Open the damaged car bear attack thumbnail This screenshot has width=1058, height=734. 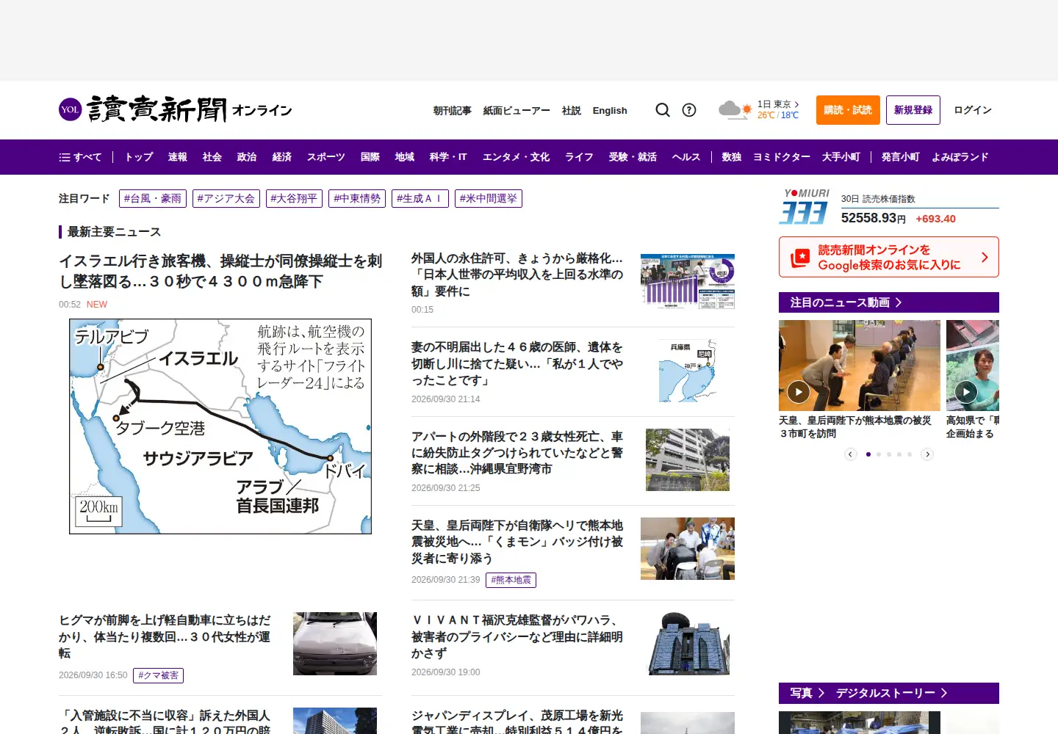(x=335, y=644)
